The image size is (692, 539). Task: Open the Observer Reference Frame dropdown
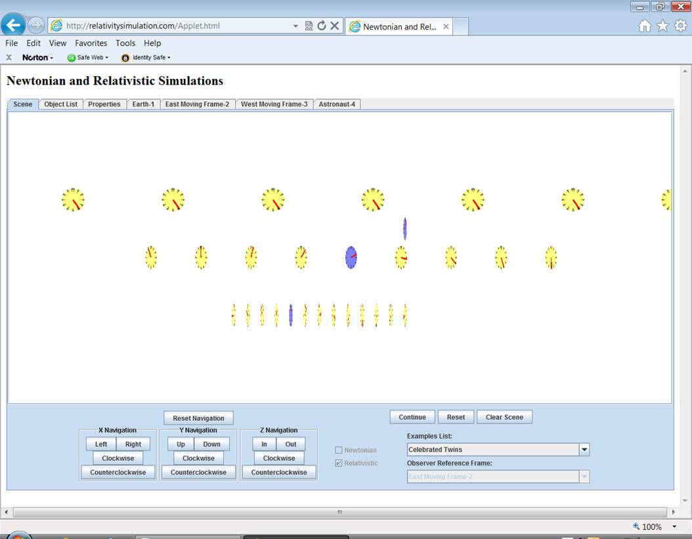[584, 477]
